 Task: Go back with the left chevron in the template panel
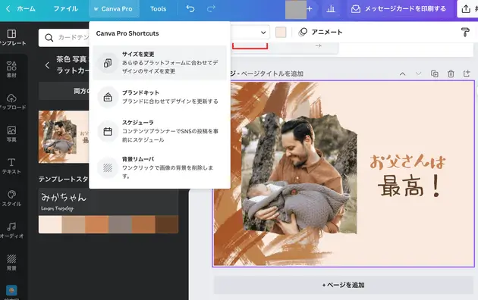[47, 65]
